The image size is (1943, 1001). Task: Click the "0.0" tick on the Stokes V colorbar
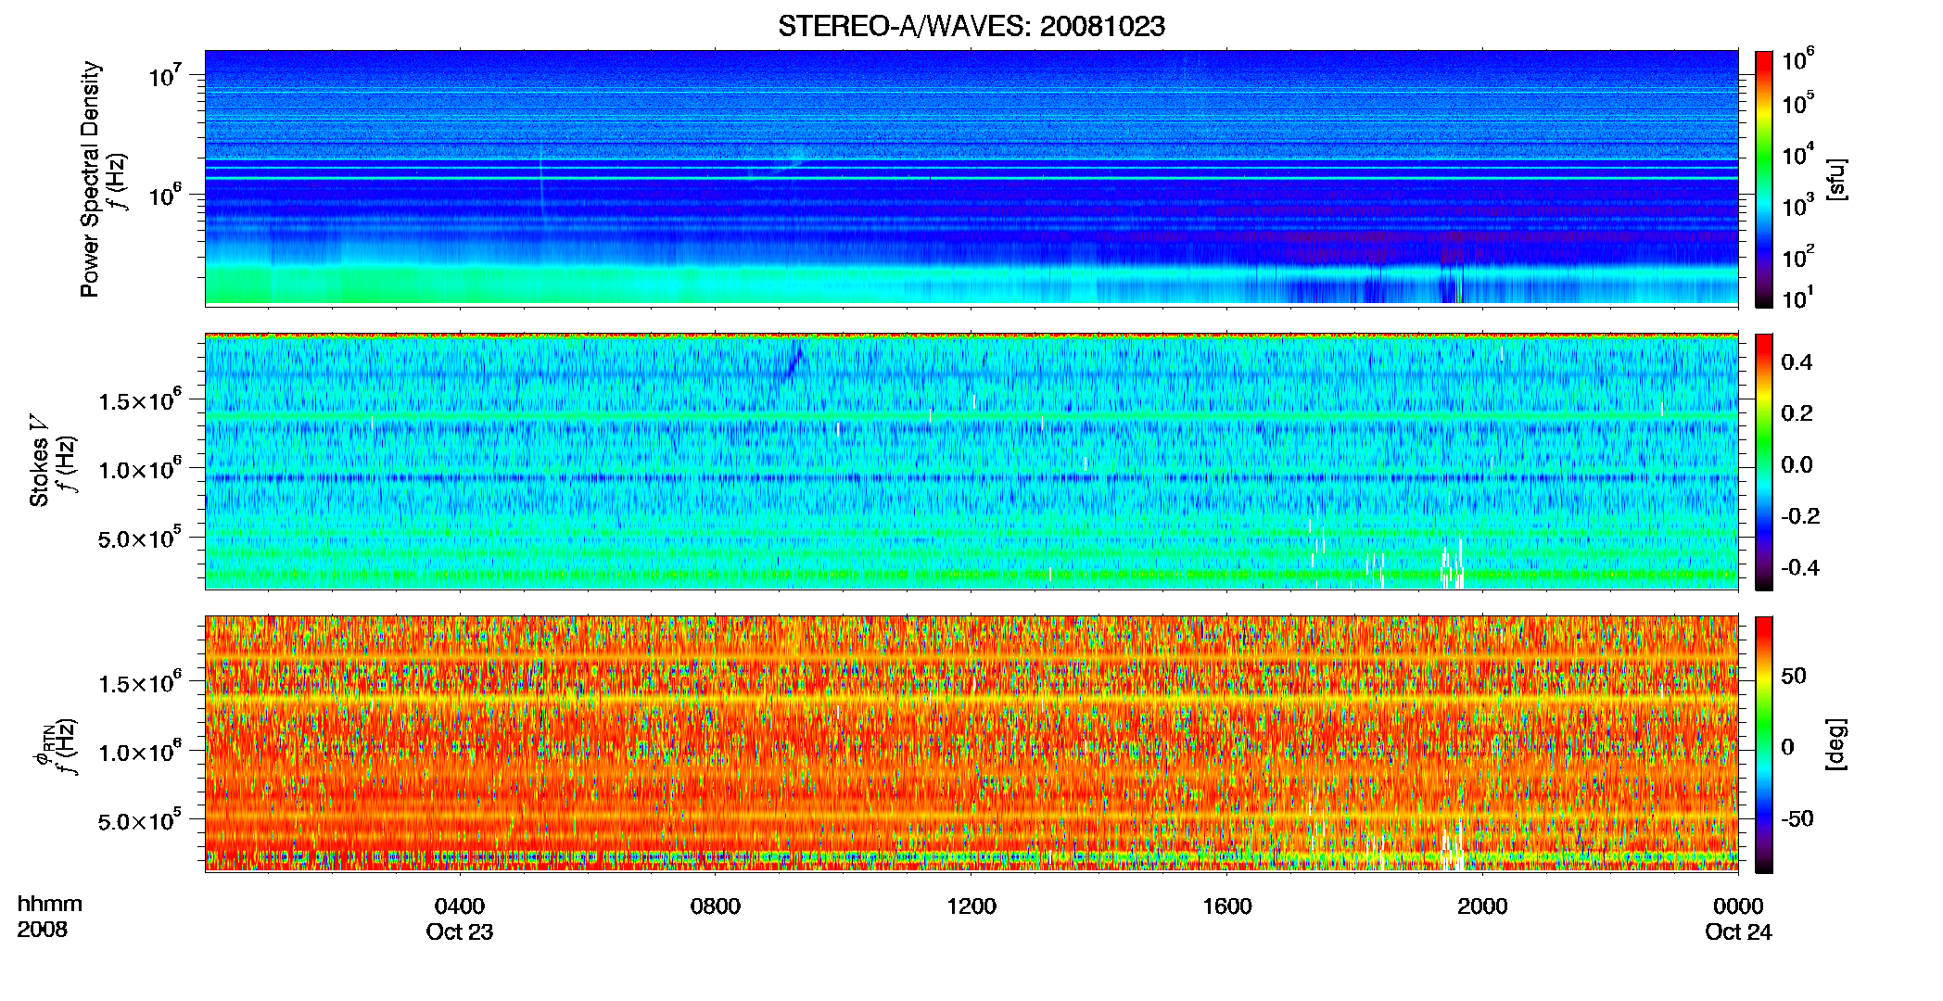pos(1797,464)
